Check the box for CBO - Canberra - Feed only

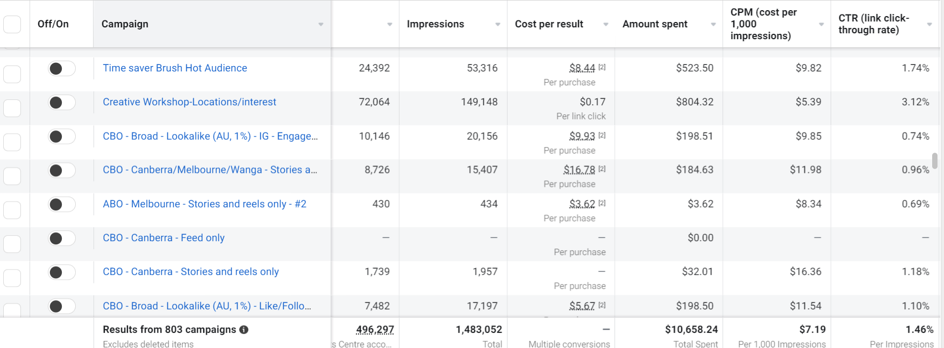point(12,244)
